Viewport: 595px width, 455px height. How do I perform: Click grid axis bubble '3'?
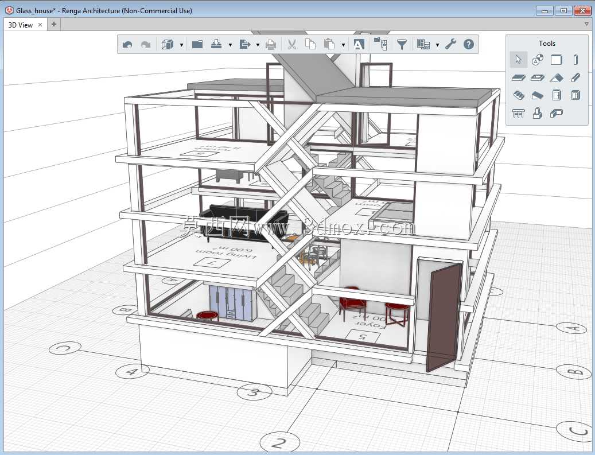point(254,391)
